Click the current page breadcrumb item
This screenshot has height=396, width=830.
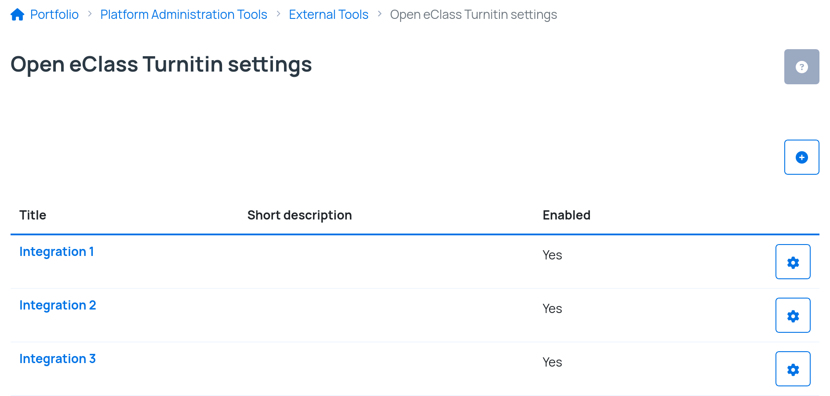pos(473,14)
